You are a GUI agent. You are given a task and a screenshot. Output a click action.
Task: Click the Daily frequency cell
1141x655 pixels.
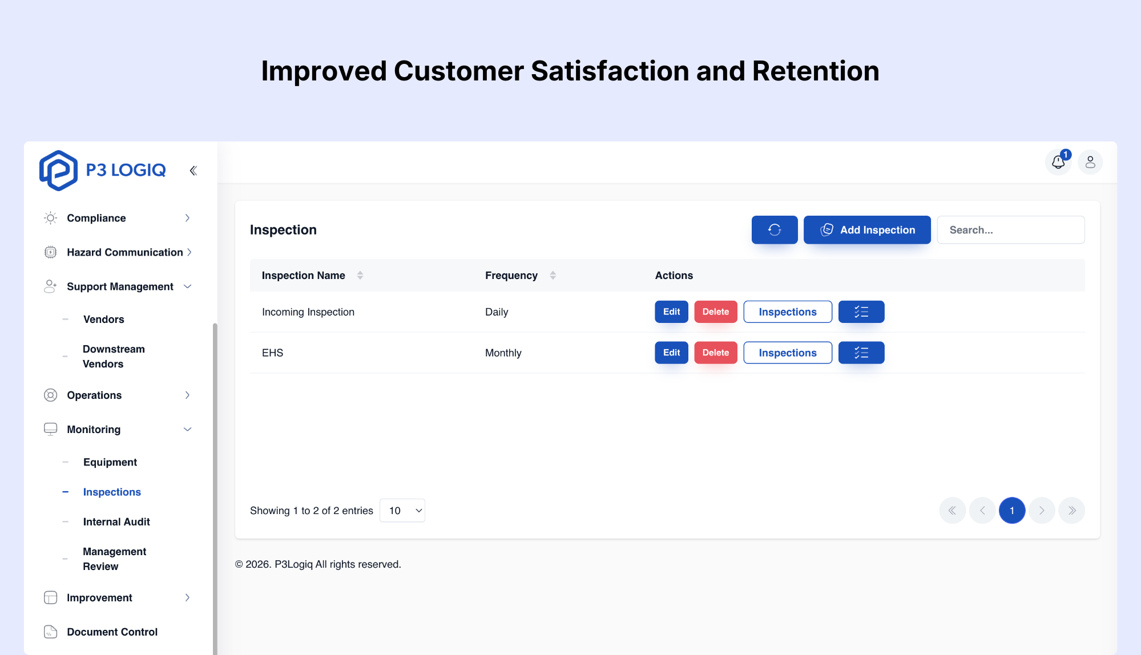pos(497,312)
